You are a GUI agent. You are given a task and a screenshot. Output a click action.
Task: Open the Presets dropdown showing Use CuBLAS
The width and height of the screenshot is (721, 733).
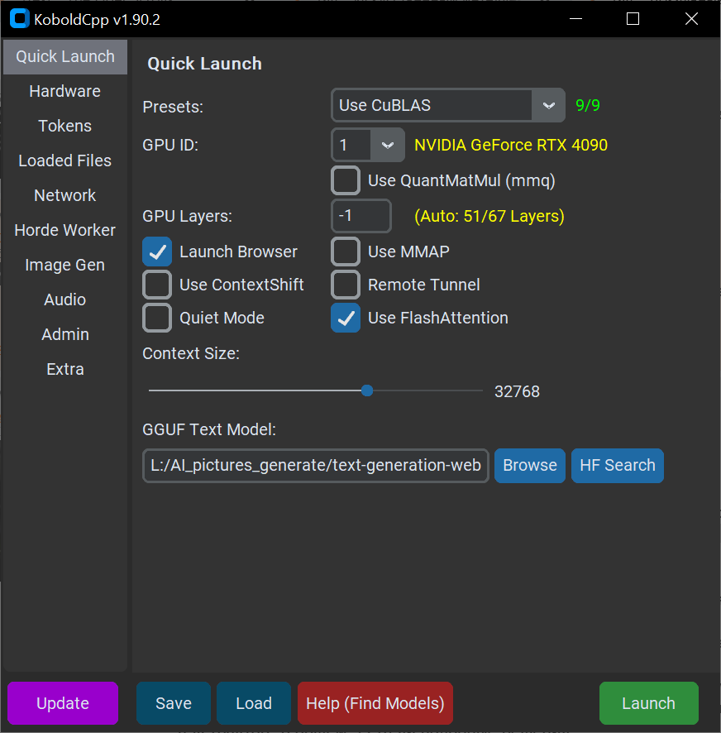point(447,105)
